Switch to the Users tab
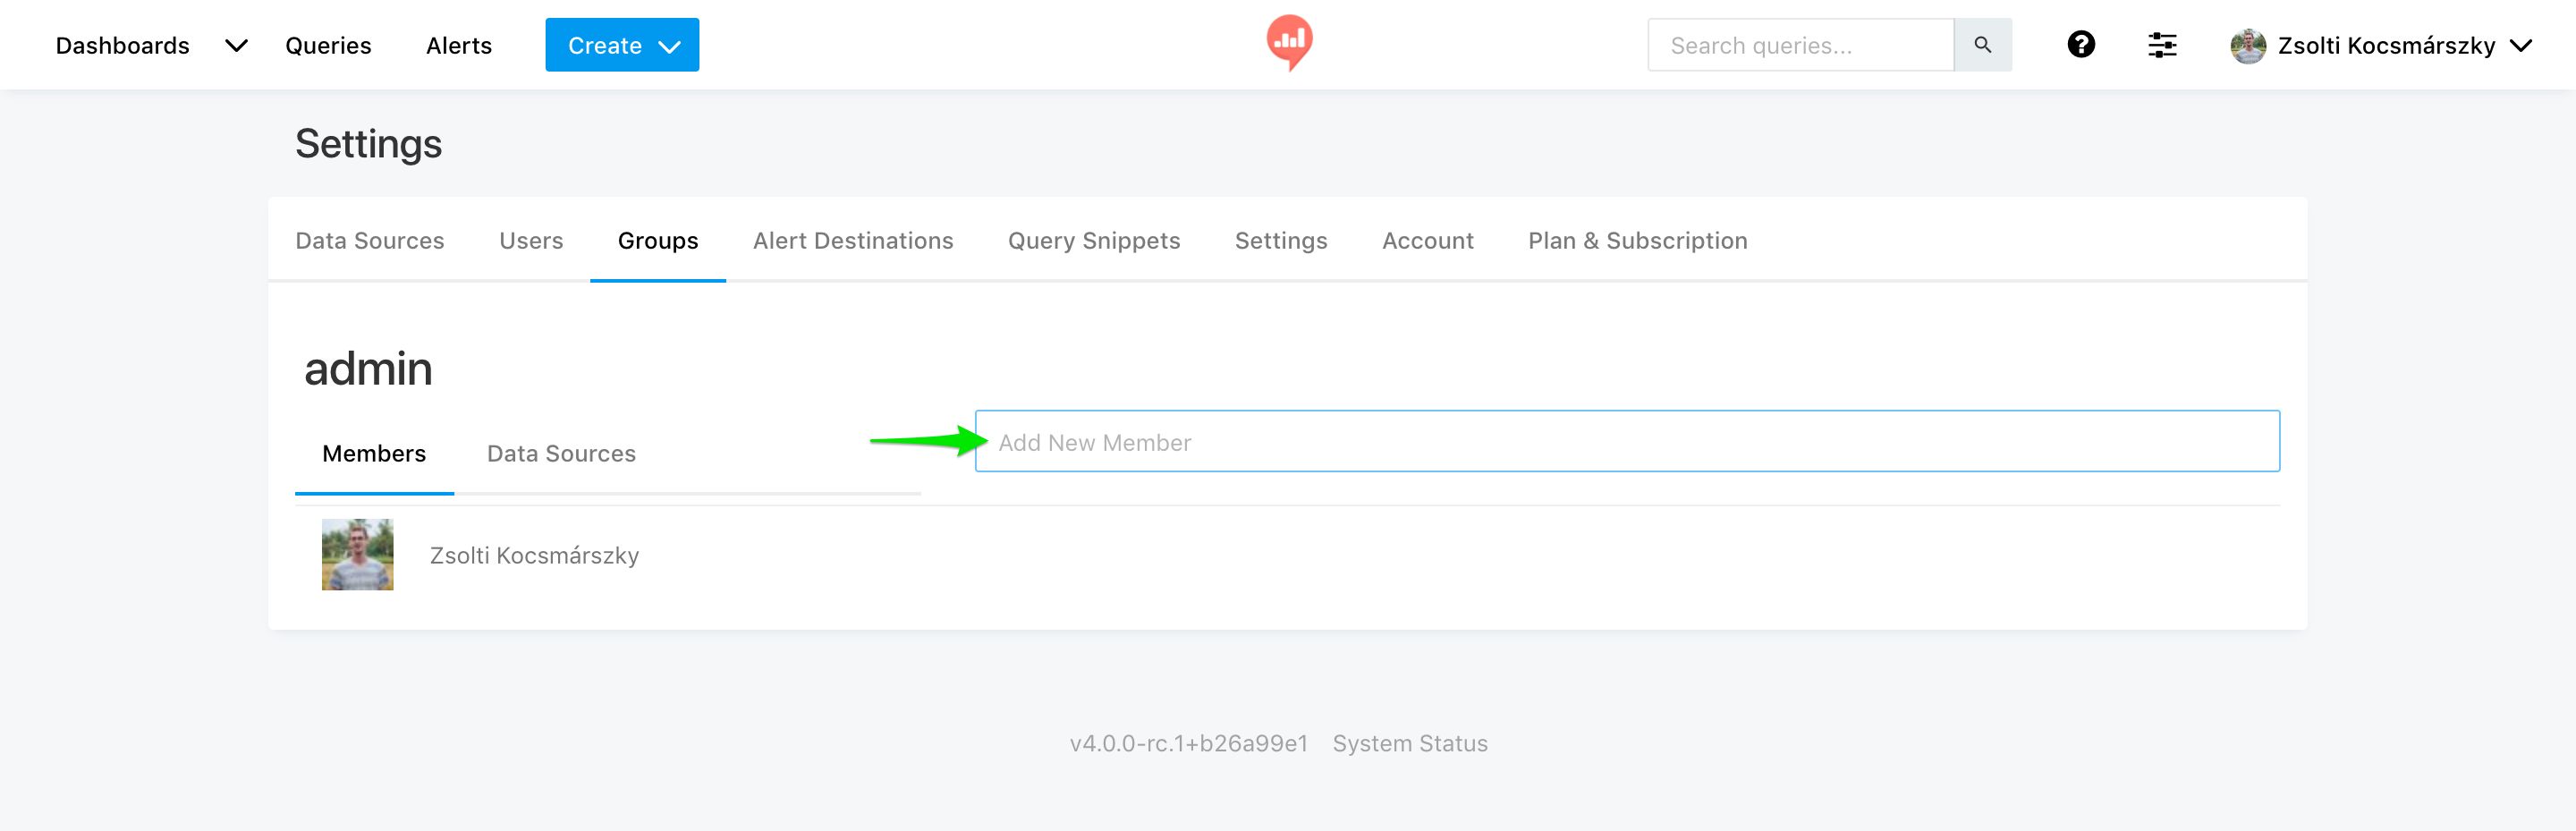Screen dimensions: 2576x831 (530, 241)
